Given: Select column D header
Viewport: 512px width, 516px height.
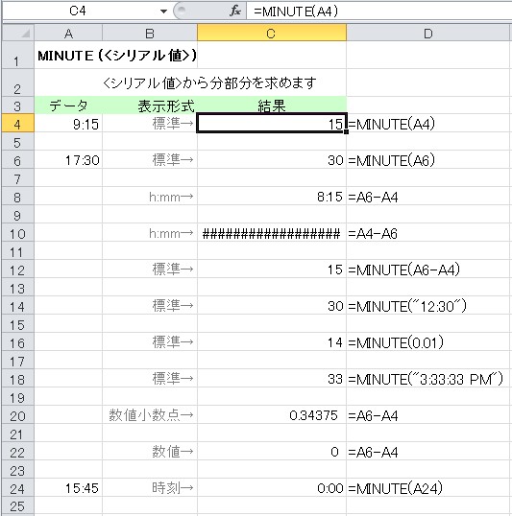Looking at the screenshot, I should click(428, 34).
